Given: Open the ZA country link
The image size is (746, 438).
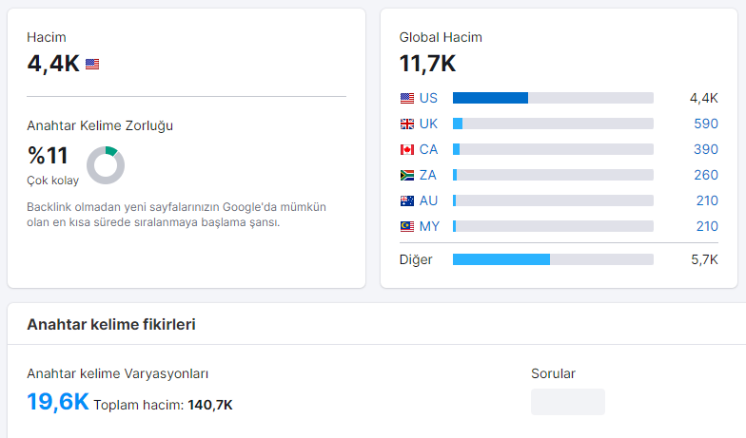Looking at the screenshot, I should 428,175.
